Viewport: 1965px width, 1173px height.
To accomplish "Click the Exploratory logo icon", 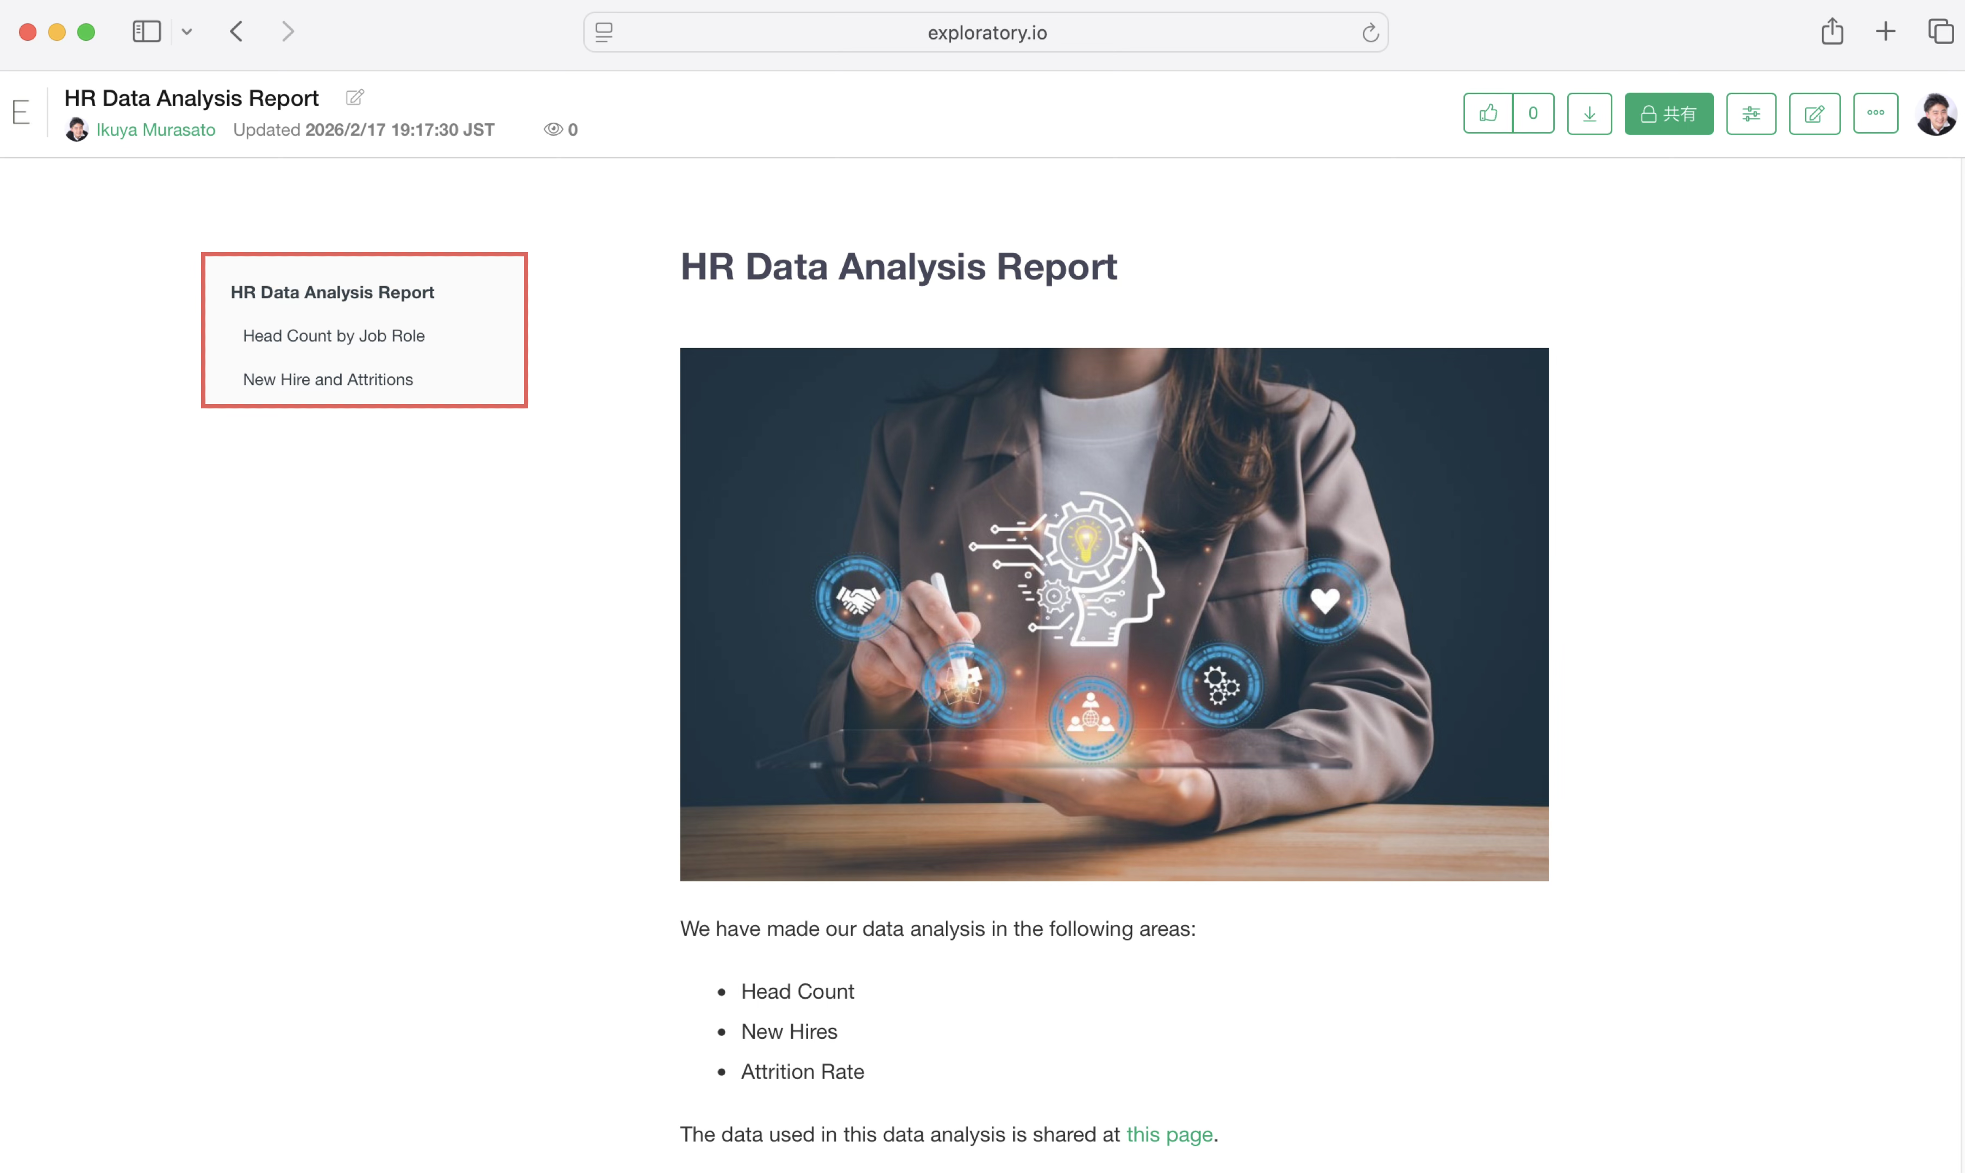I will point(21,112).
